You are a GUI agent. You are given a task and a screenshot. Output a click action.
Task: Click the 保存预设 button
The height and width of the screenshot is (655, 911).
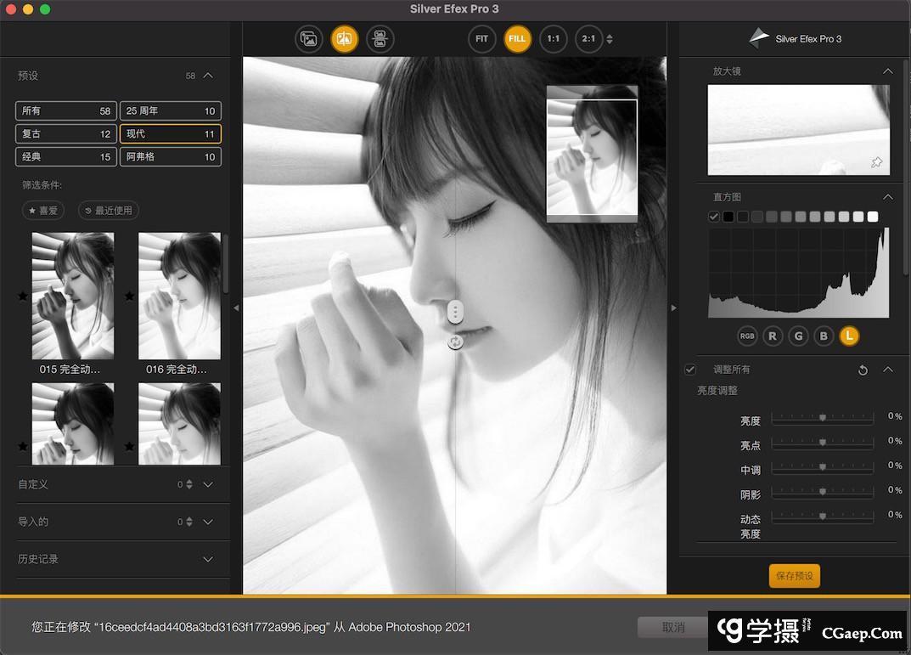pos(794,576)
